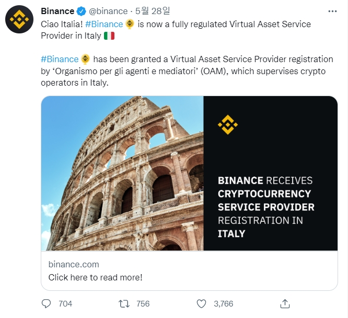The width and height of the screenshot is (348, 318).
Task: Click the @binance handle
Action: pos(107,11)
